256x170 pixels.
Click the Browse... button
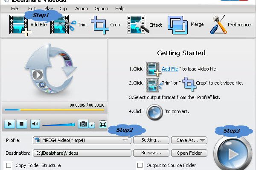click(x=151, y=153)
